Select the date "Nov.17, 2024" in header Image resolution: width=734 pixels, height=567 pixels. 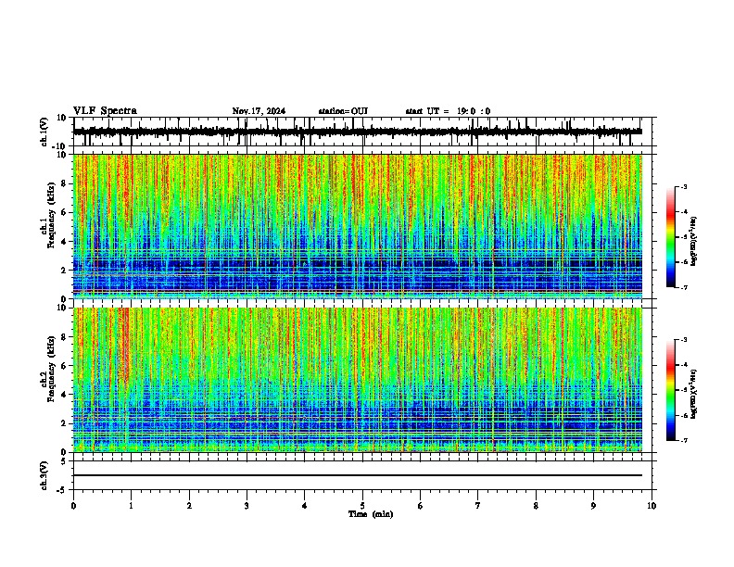[259, 111]
